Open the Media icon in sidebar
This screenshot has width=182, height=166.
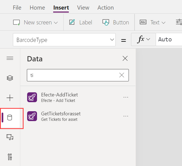10,137
